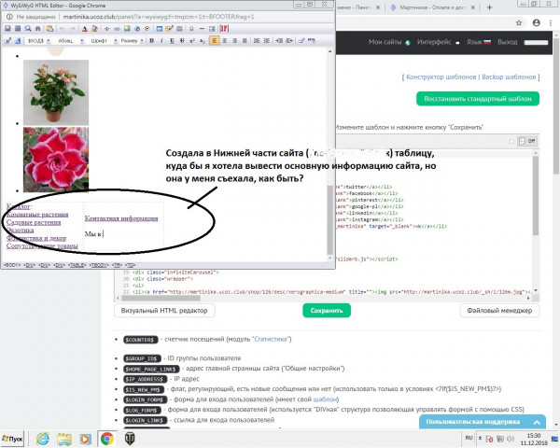Click the align center button
Screen dimensions: 560x448
[225, 41]
